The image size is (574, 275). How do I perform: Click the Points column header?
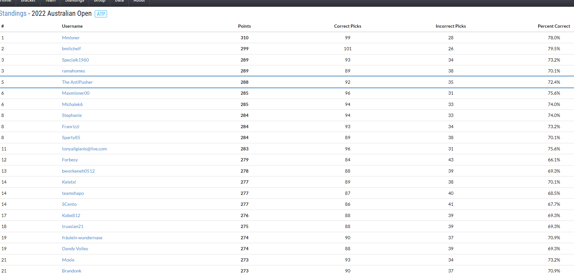[244, 26]
